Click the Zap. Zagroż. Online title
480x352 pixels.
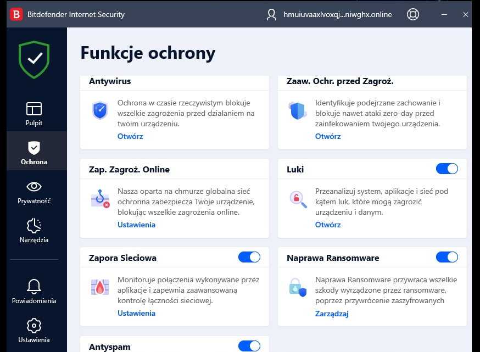[x=129, y=169]
